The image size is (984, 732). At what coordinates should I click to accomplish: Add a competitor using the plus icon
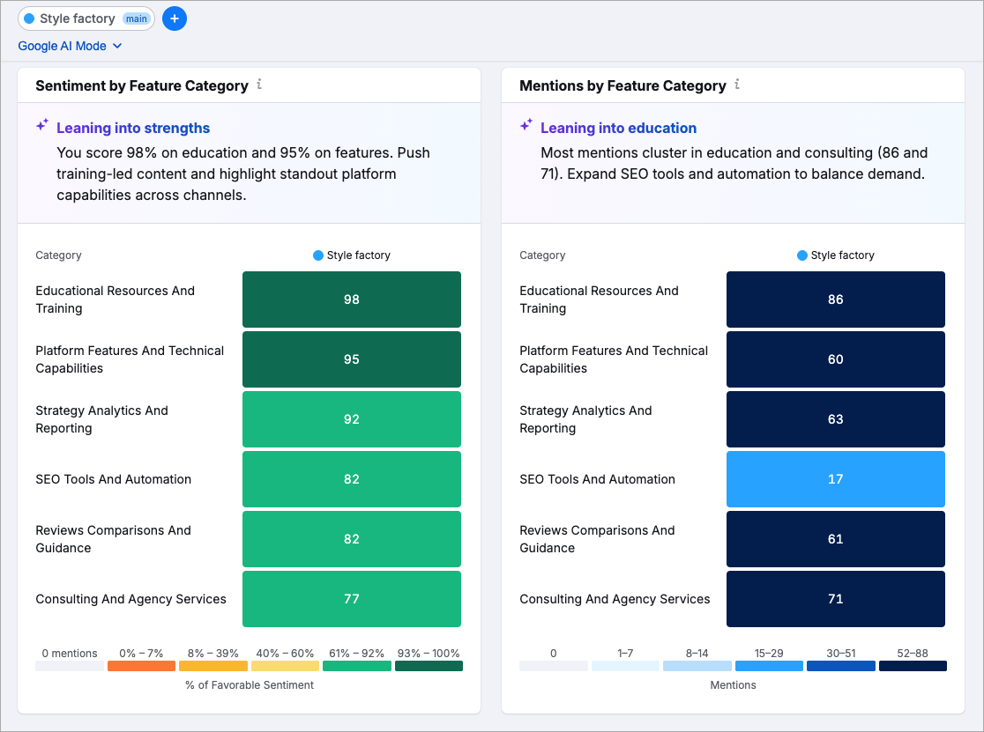tap(174, 18)
